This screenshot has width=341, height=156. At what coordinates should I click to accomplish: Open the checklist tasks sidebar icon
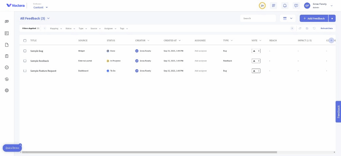click(7, 33)
